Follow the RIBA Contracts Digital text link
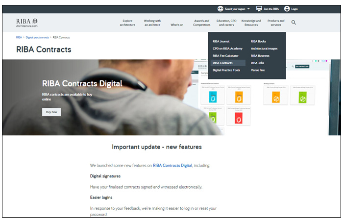This screenshot has width=343, height=223. [x=172, y=166]
